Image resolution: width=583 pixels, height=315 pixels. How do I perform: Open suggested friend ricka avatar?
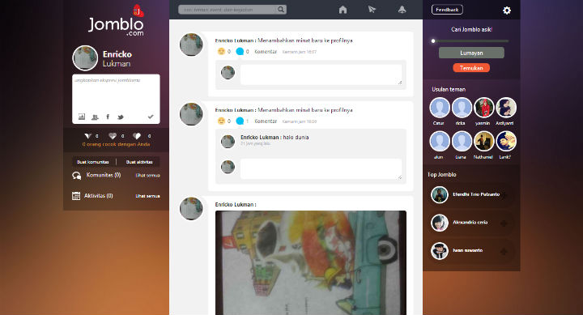tap(462, 108)
